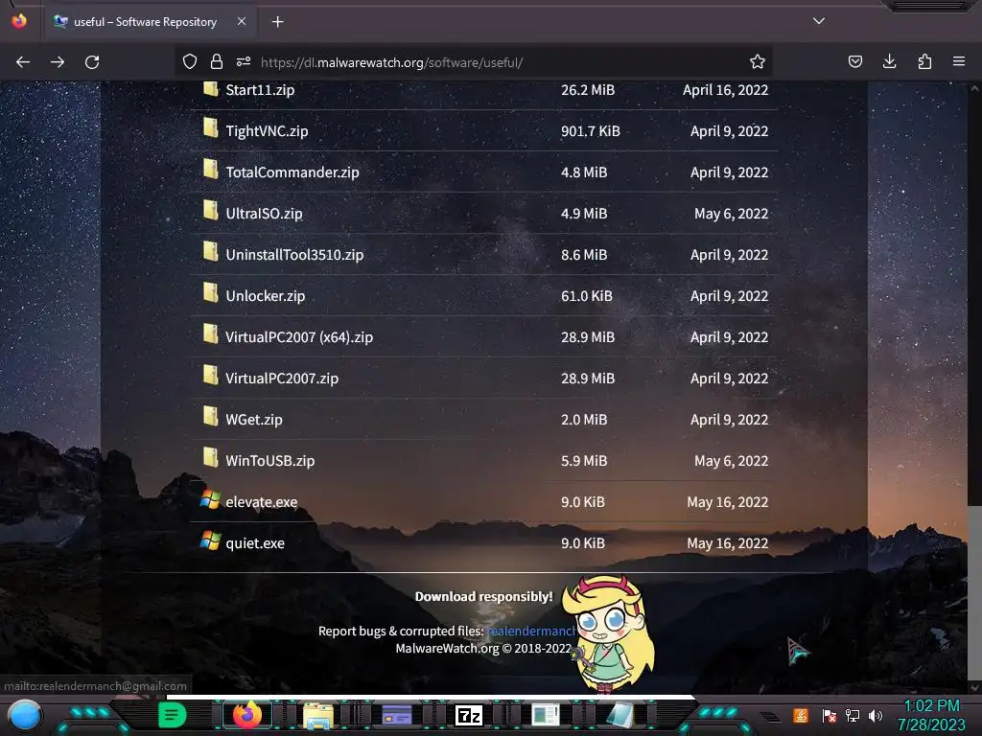
Task: Open the volume speaker tray icon
Action: click(876, 715)
